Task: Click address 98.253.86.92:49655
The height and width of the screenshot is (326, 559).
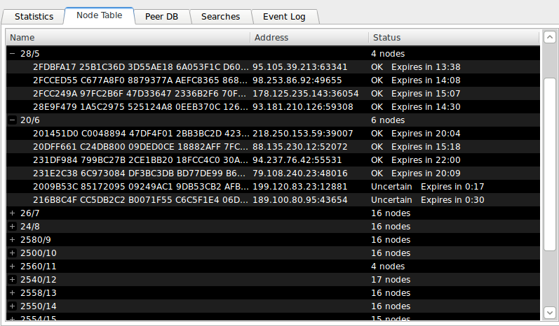Action: point(297,80)
